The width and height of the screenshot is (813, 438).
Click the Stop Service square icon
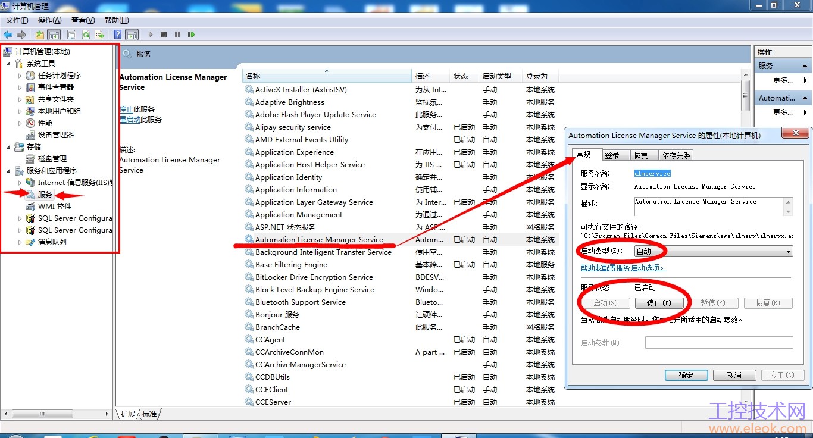[x=164, y=35]
